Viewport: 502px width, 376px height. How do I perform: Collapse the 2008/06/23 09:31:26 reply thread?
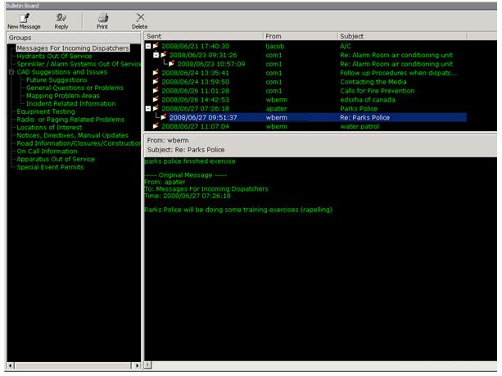[x=156, y=55]
